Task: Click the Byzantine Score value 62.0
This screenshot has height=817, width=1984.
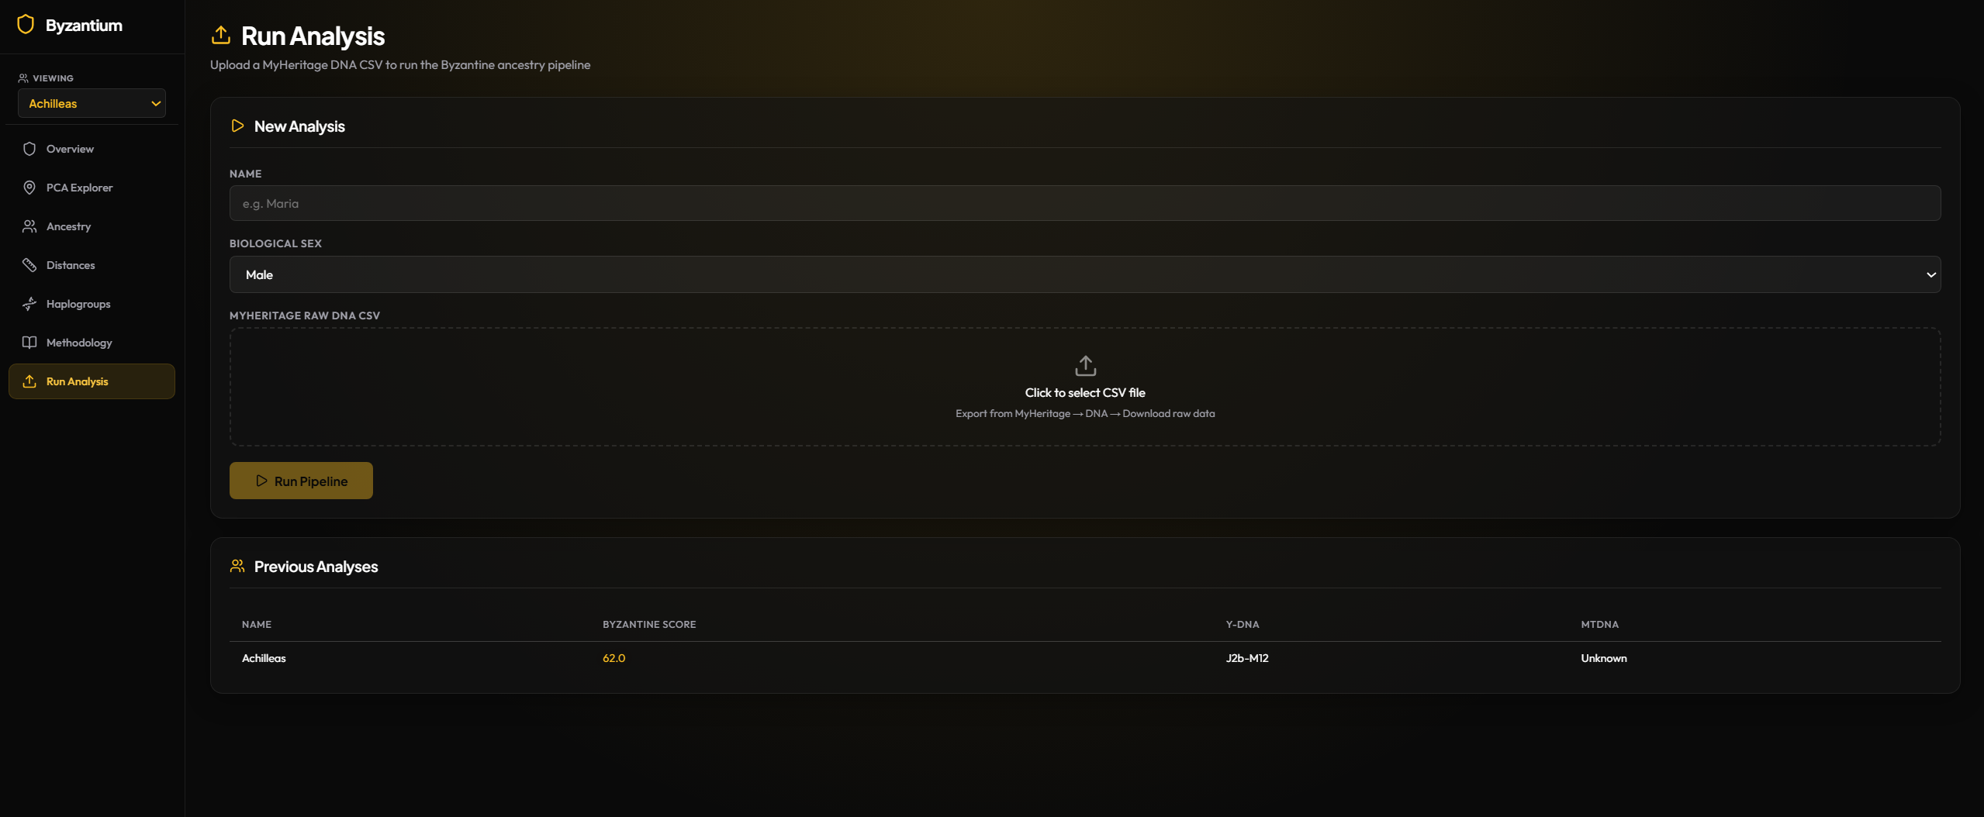Action: (x=614, y=658)
